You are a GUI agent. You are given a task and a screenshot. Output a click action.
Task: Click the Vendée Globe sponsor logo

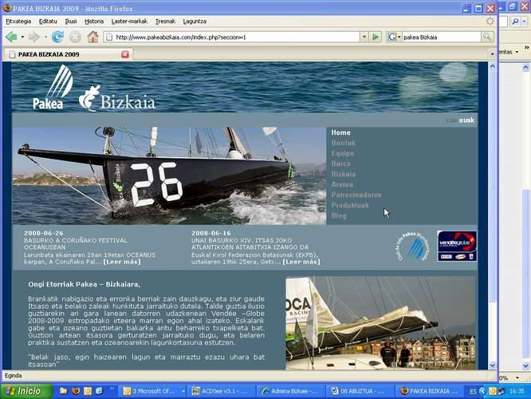click(x=457, y=246)
